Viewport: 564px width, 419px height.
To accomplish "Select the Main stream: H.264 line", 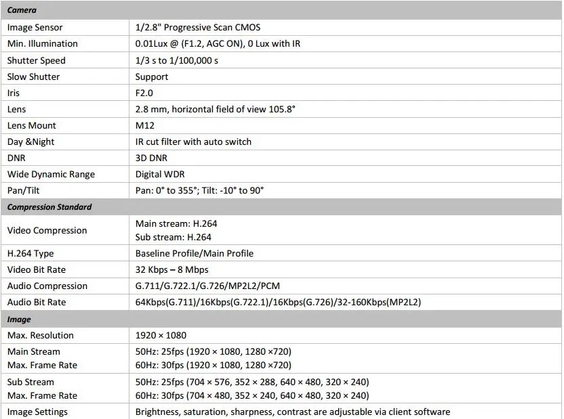I will coord(176,223).
